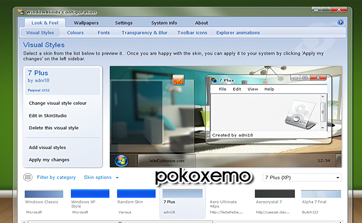Open the Look & Feel tab
This screenshot has width=362, height=223.
pyautogui.click(x=45, y=23)
